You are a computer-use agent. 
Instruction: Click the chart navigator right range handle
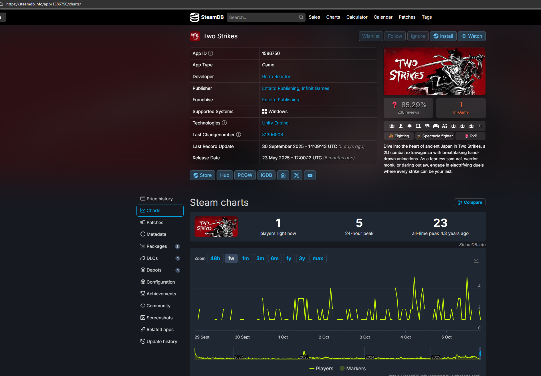[479, 353]
